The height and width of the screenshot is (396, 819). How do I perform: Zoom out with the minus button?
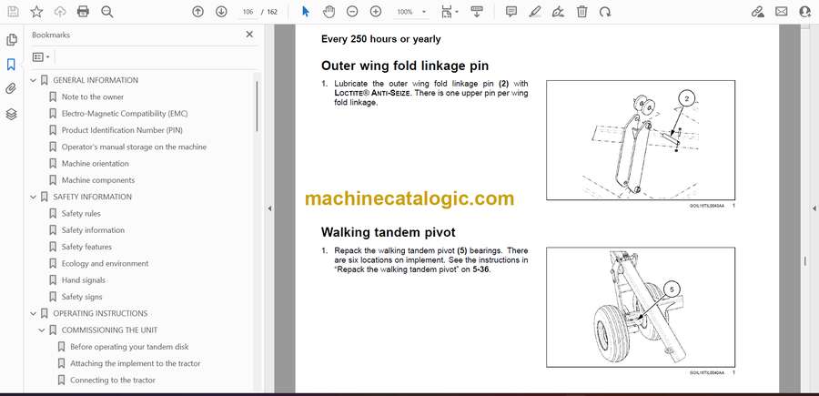click(352, 12)
